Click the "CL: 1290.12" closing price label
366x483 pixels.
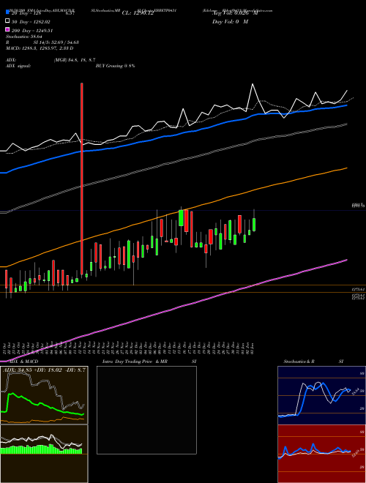click(138, 13)
